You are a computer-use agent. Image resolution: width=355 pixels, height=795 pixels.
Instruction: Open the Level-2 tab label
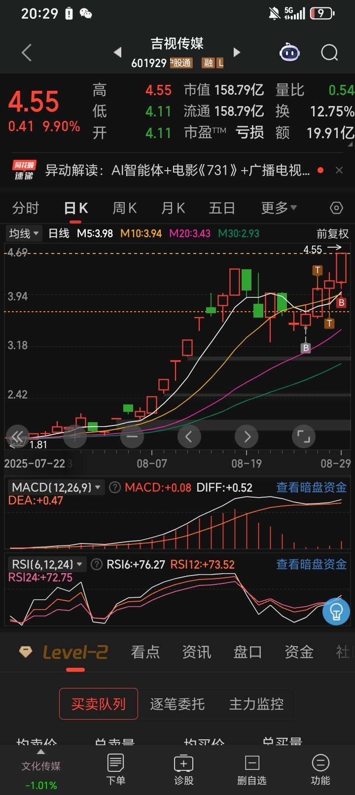75,652
